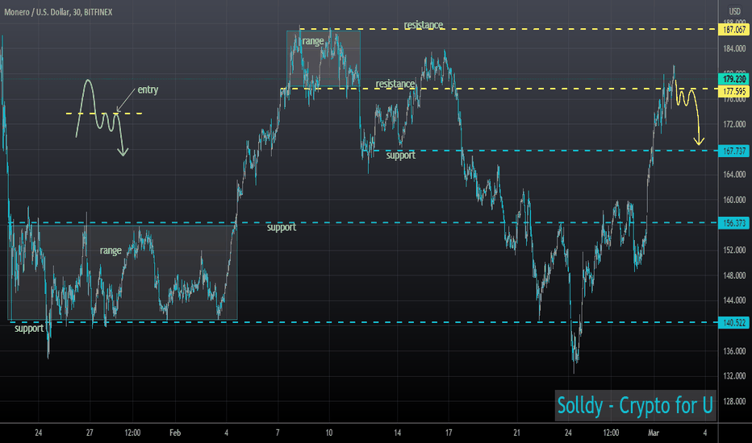Click the 24 date label following 21
The width and height of the screenshot is (752, 443).
pyautogui.click(x=568, y=433)
